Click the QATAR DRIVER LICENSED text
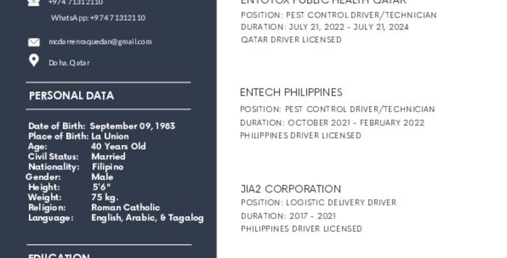507x258 pixels. (291, 40)
